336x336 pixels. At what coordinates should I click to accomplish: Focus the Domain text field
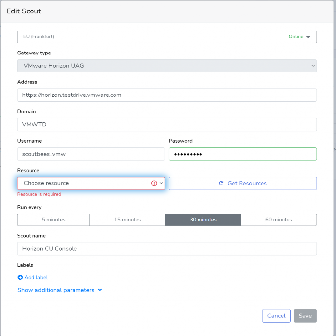pyautogui.click(x=167, y=125)
